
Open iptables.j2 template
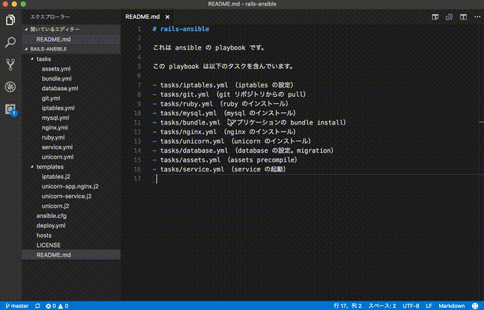56,177
